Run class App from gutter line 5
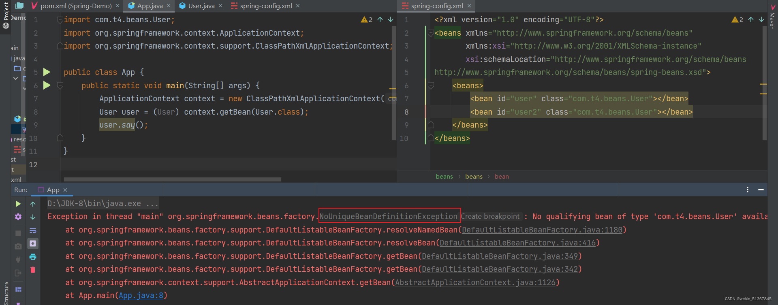Screen dimensions: 778x305 (47, 72)
